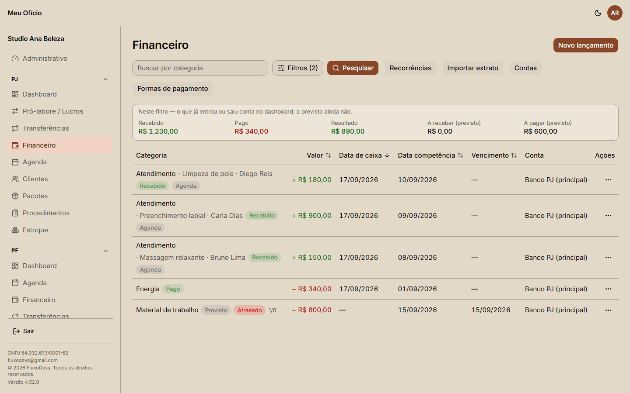This screenshot has height=393, width=630.
Task: Go to Pró-labore / Lucros
Action: coord(60,111)
